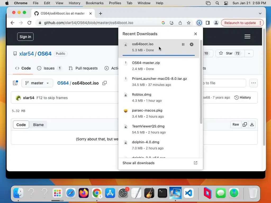Click the share icon in address bar
The height and width of the screenshot is (203, 271).
click(x=180, y=23)
